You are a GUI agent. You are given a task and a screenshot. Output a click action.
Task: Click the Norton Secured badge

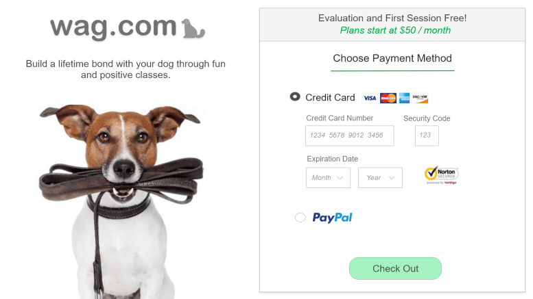[x=442, y=175]
